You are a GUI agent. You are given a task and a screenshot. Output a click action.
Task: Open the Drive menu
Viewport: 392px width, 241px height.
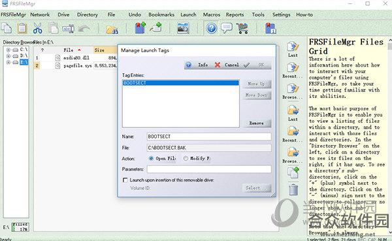pyautogui.click(x=63, y=15)
